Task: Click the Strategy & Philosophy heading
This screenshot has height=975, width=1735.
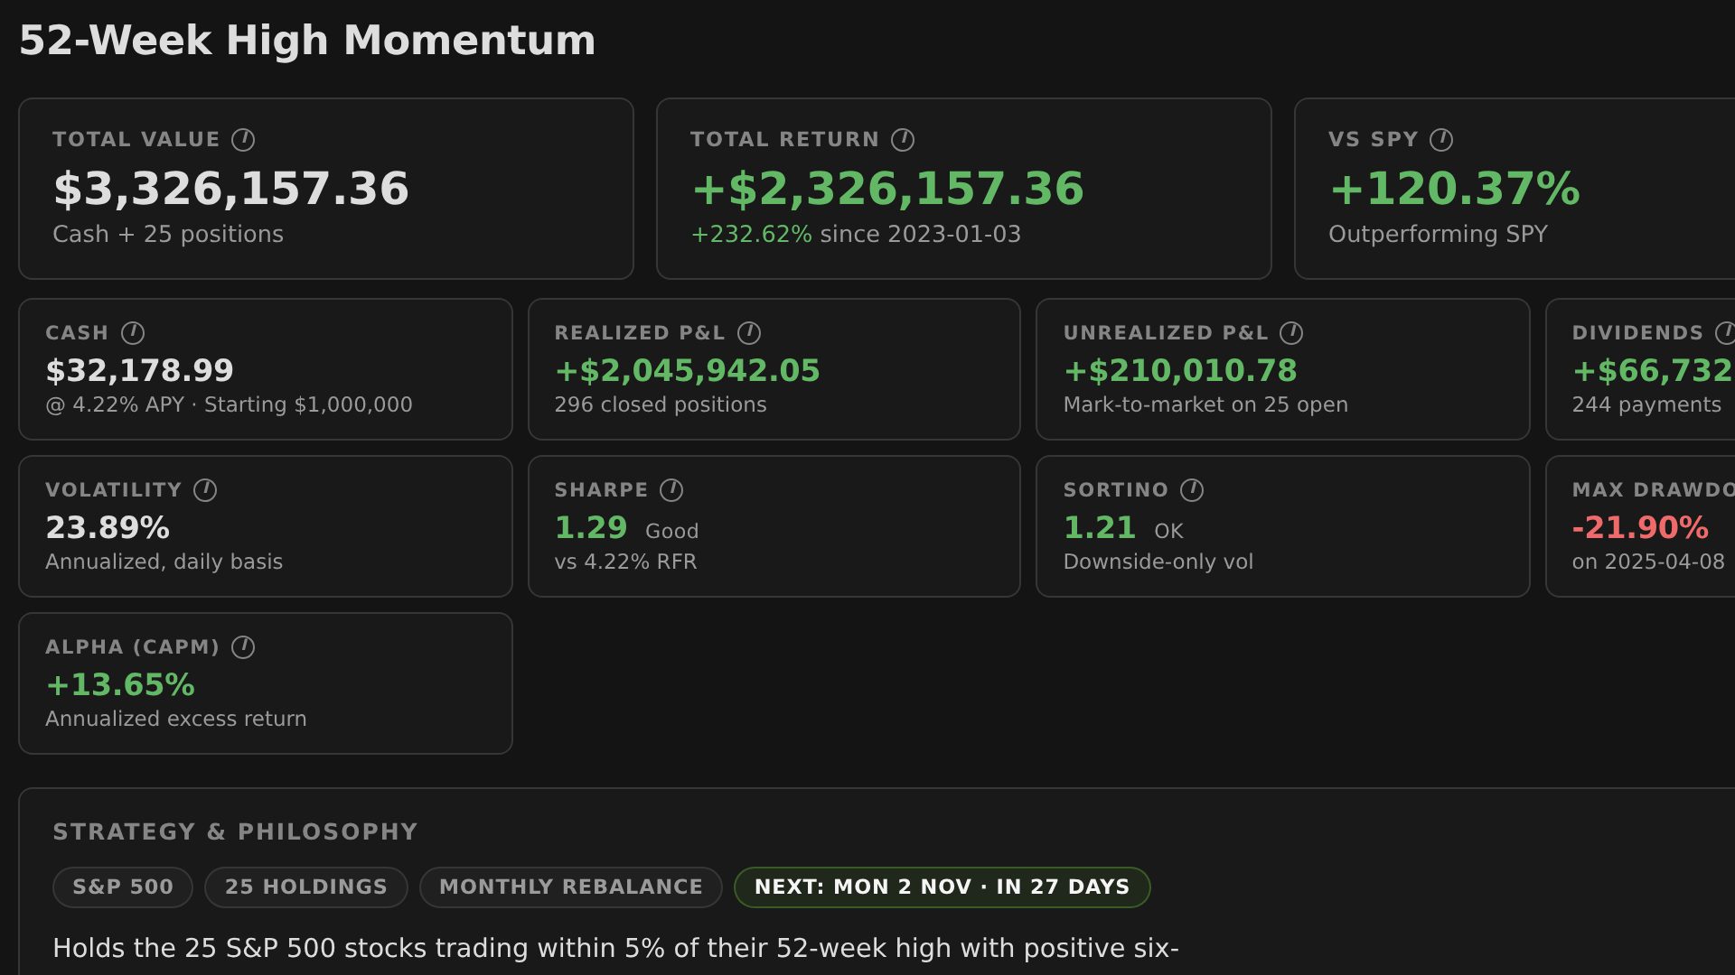Action: click(x=235, y=832)
